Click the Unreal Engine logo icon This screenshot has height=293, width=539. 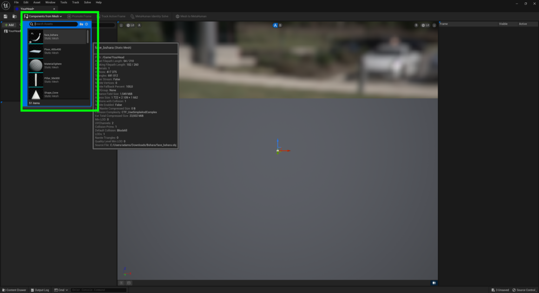click(6, 6)
